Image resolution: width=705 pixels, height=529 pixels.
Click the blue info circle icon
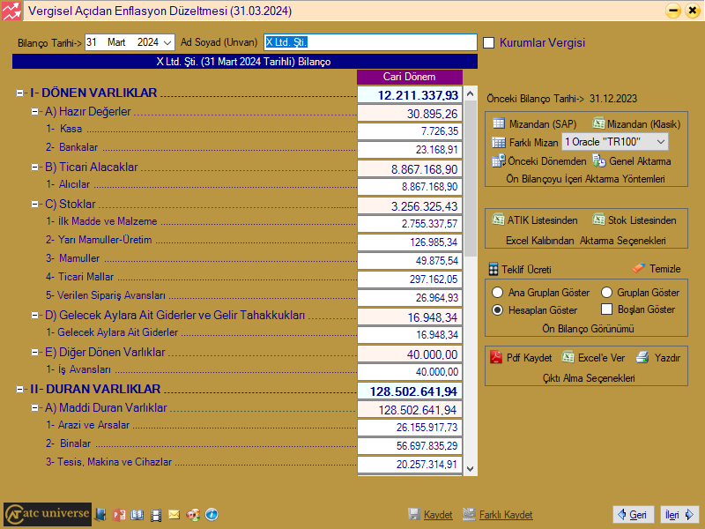211,514
